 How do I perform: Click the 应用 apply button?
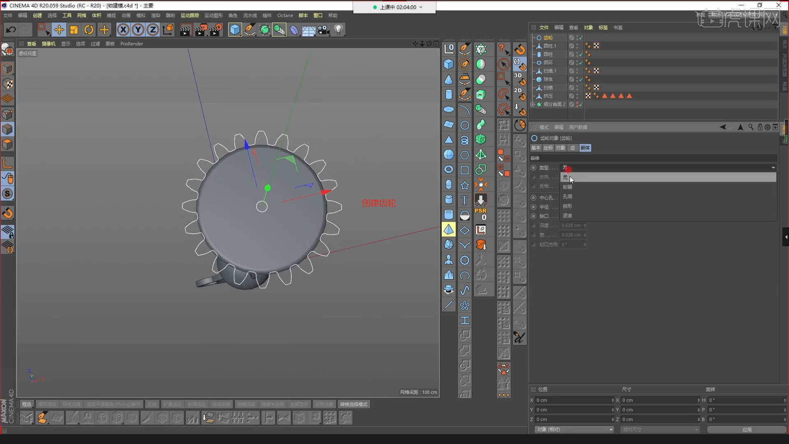pos(747,429)
